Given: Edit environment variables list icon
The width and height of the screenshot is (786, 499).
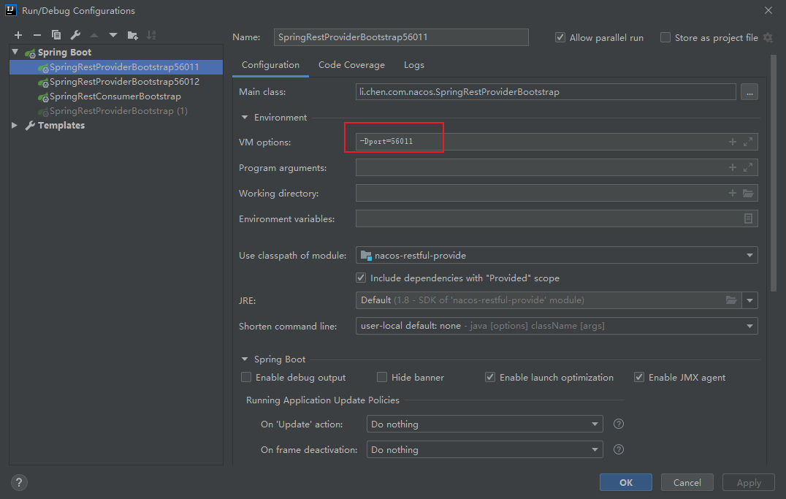Looking at the screenshot, I should click(x=748, y=218).
